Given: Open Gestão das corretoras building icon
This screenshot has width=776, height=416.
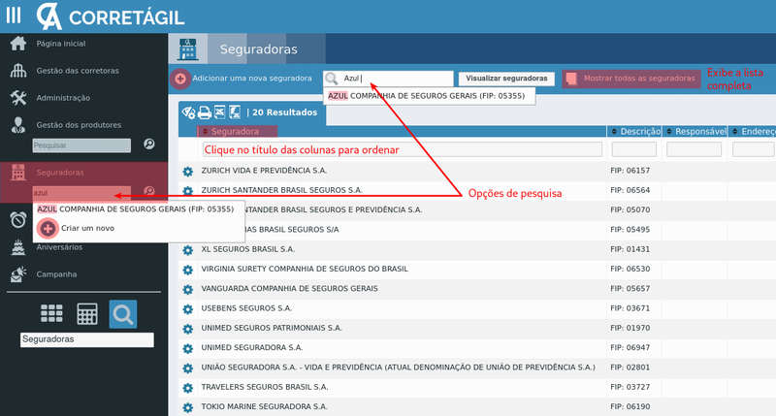Looking at the screenshot, I should coord(18,70).
